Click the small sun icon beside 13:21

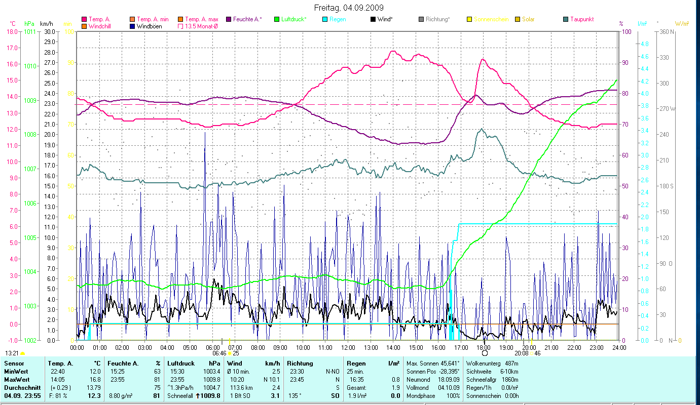(23, 353)
